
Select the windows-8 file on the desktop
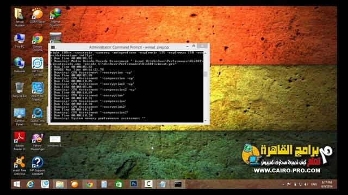point(55,141)
